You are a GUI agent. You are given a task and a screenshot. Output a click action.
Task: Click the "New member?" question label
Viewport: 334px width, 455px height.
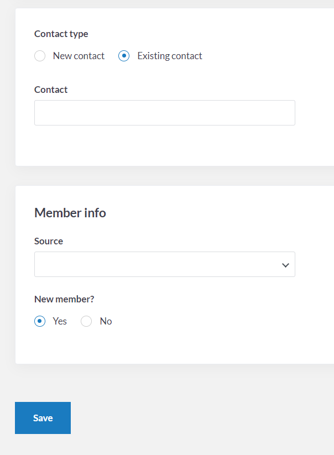tap(64, 299)
